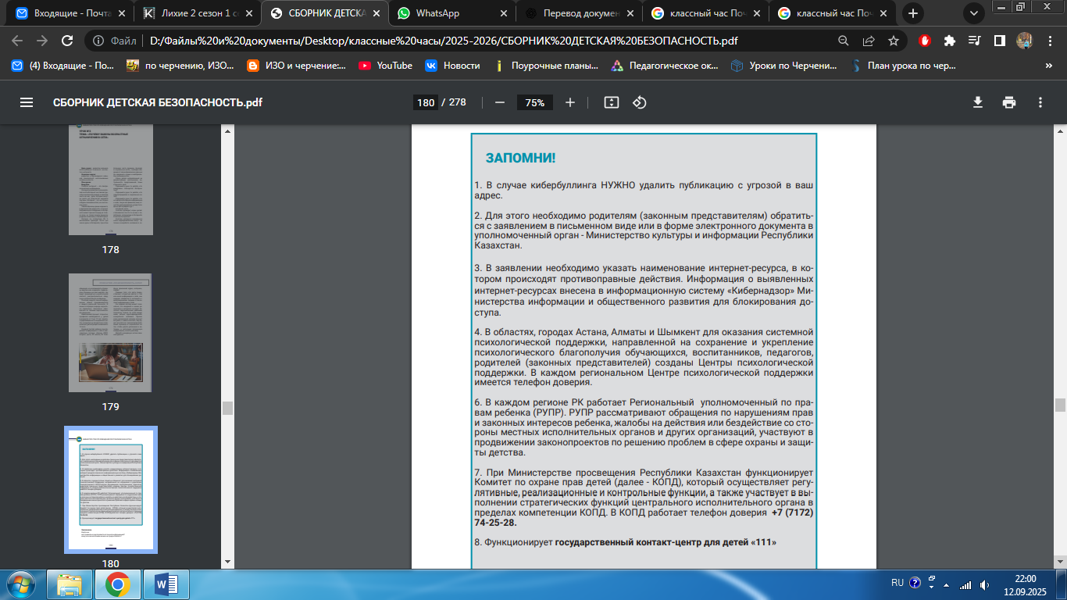The width and height of the screenshot is (1067, 600).
Task: Switch the RU input language
Action: pyautogui.click(x=897, y=583)
